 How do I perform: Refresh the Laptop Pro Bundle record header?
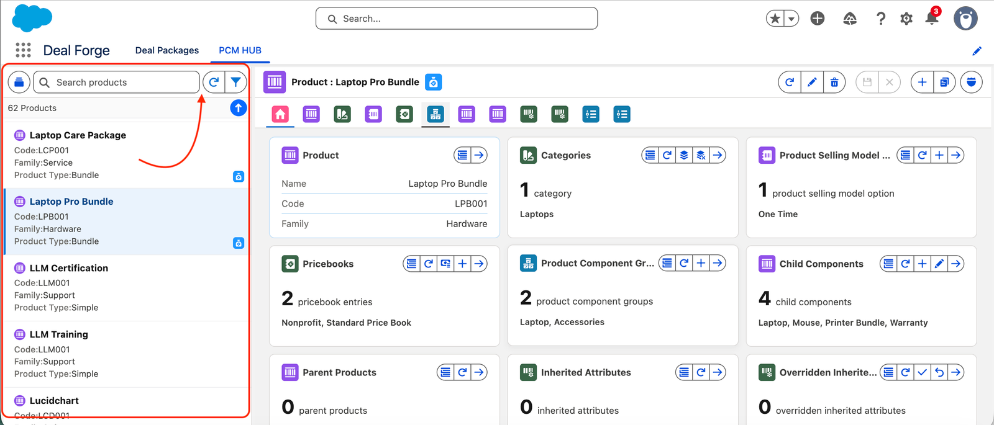tap(790, 82)
